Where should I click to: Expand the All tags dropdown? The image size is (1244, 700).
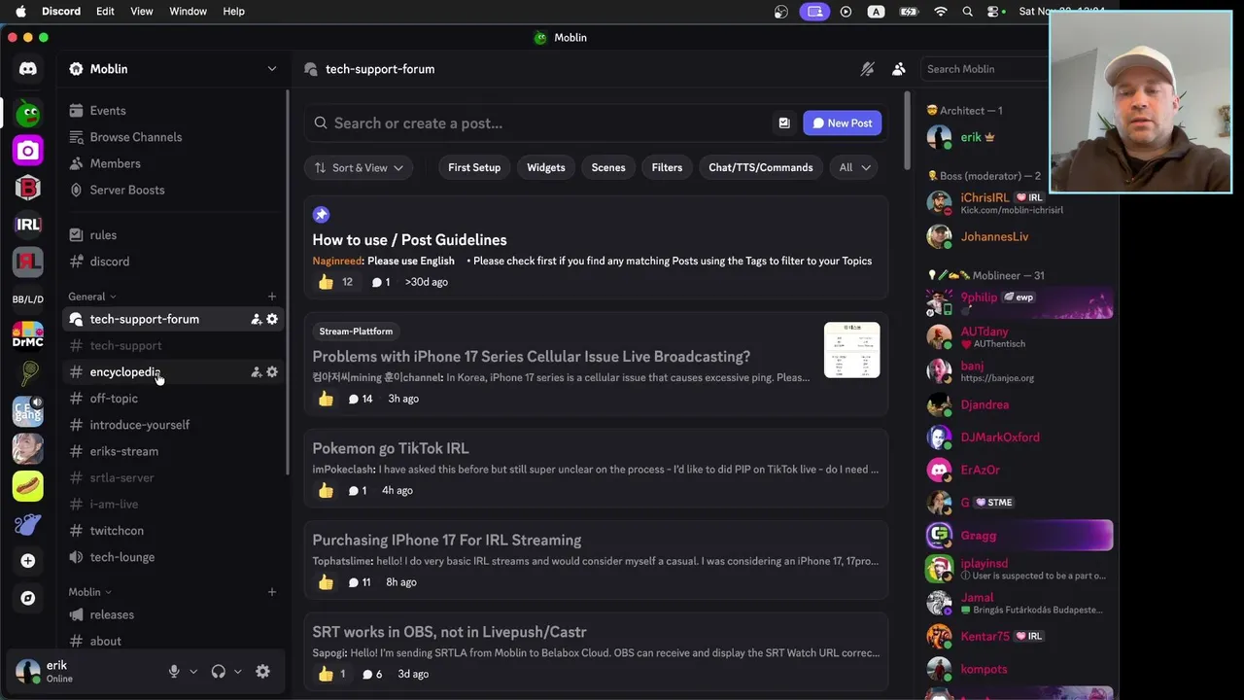coord(855,167)
